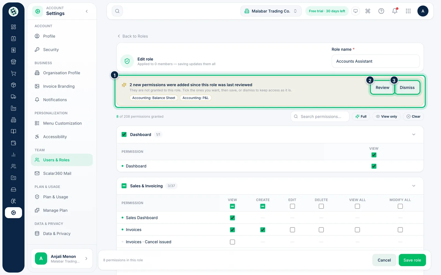The image size is (441, 275).
Task: Open the notifications bell
Action: click(395, 11)
